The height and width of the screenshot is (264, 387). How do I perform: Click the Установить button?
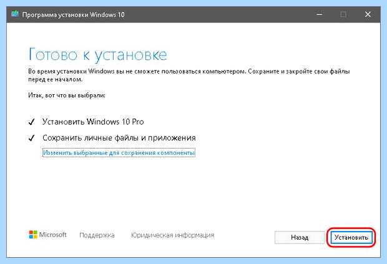pos(351,237)
